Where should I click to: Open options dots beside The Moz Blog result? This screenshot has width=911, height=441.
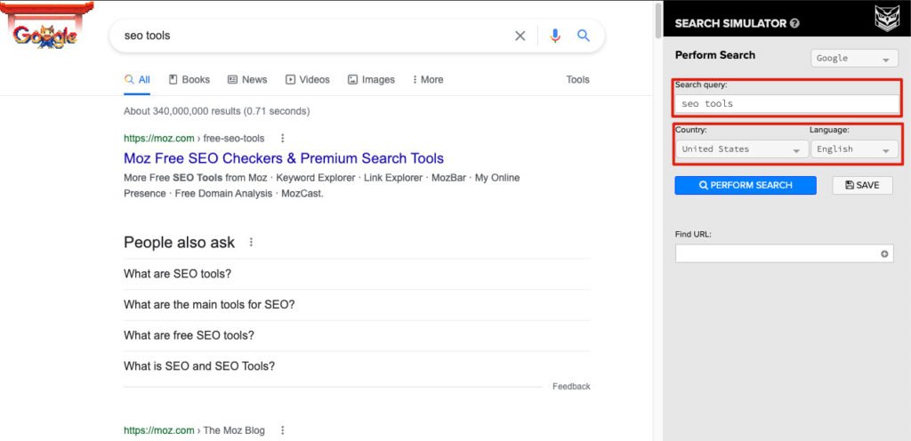[282, 430]
